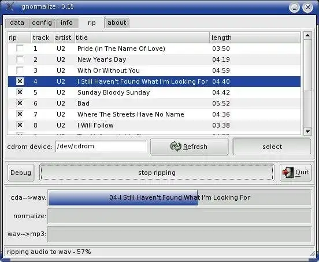Toggle the rip checkbox for Bad

20,103
